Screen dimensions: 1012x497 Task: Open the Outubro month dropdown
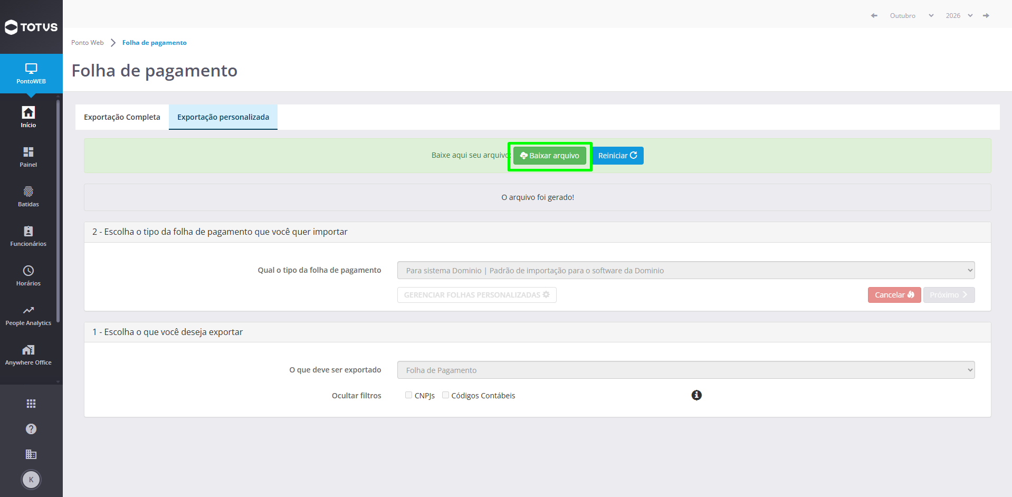click(x=912, y=16)
